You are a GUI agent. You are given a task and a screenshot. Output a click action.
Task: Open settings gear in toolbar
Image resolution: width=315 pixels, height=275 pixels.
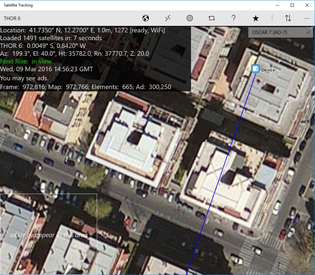(190, 18)
